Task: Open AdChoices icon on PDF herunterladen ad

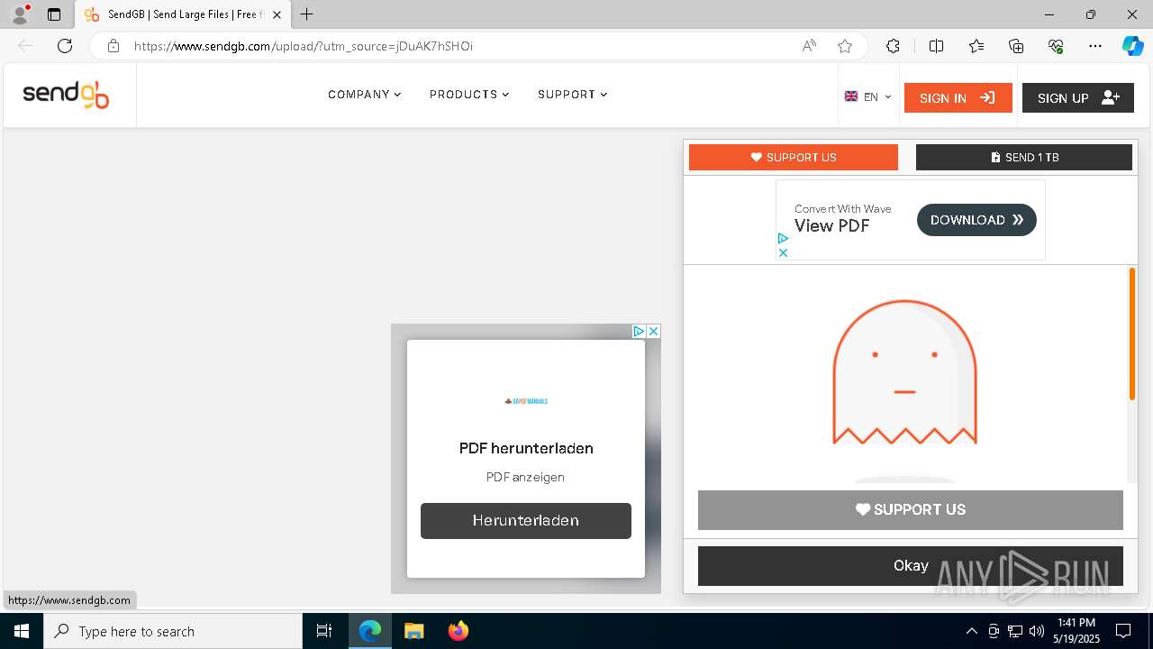Action: (x=639, y=332)
